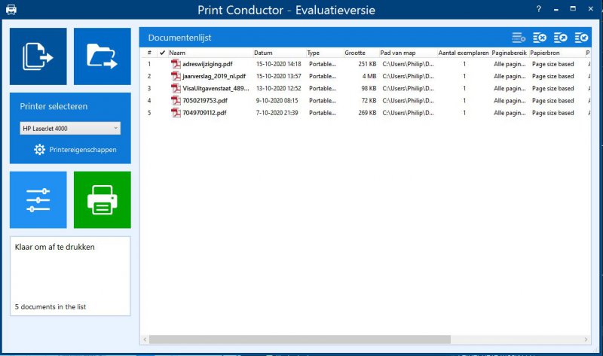
Task: Click the Add folder tile
Action: click(x=103, y=56)
